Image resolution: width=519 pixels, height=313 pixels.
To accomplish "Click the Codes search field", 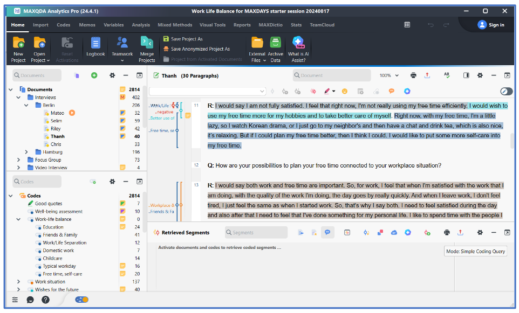I will (x=37, y=182).
